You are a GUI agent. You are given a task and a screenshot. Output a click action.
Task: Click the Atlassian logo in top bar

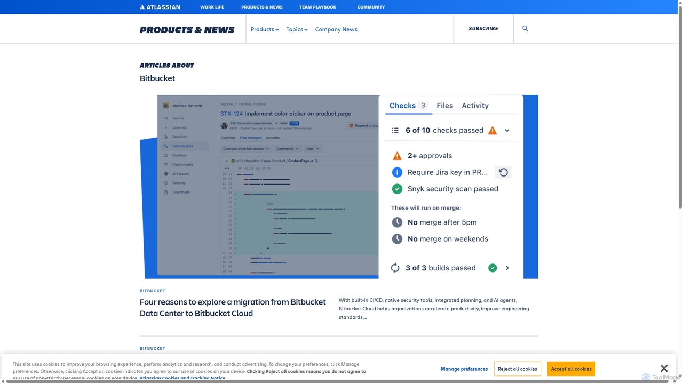coord(160,7)
